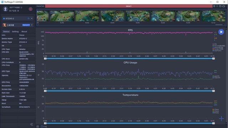Click the blue badge in app selector
The height and width of the screenshot is (128, 228).
coord(26,25)
